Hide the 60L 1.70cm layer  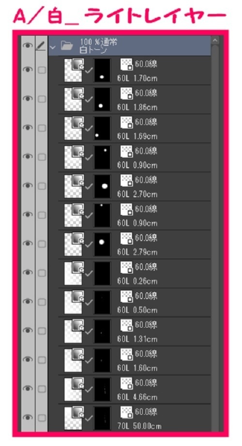coord(28,70)
